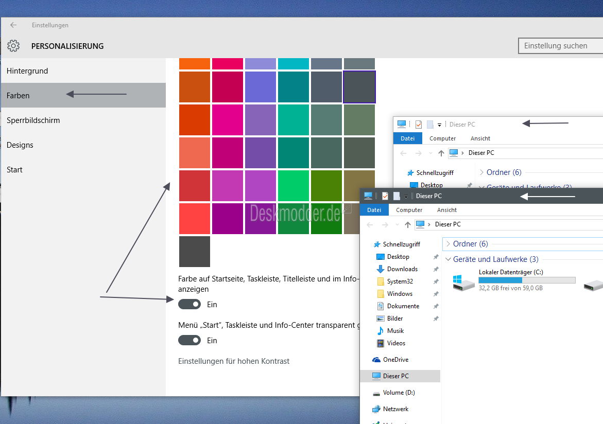Click the Videos film icon
This screenshot has width=603, height=424.
coord(381,343)
